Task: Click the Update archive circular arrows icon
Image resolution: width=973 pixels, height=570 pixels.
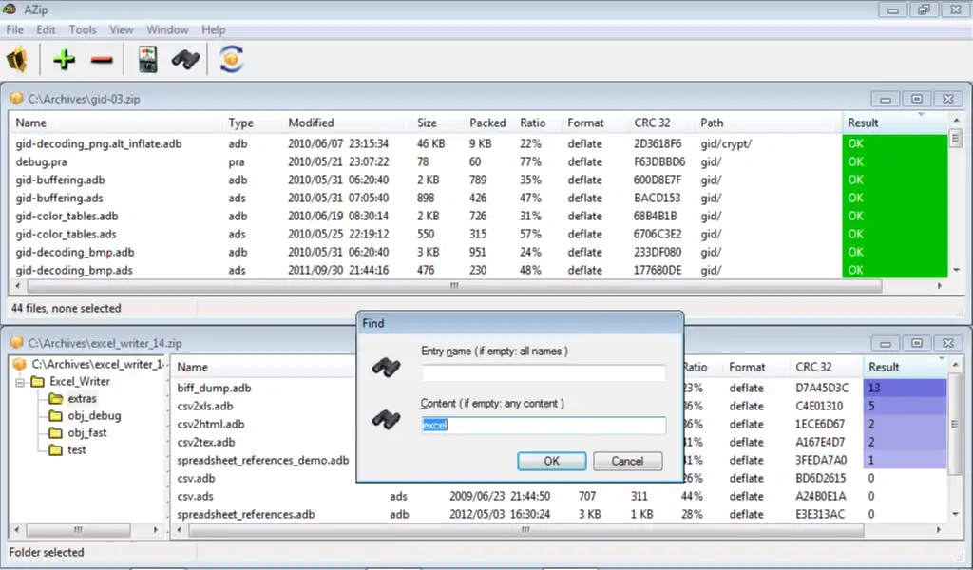Action: click(231, 60)
